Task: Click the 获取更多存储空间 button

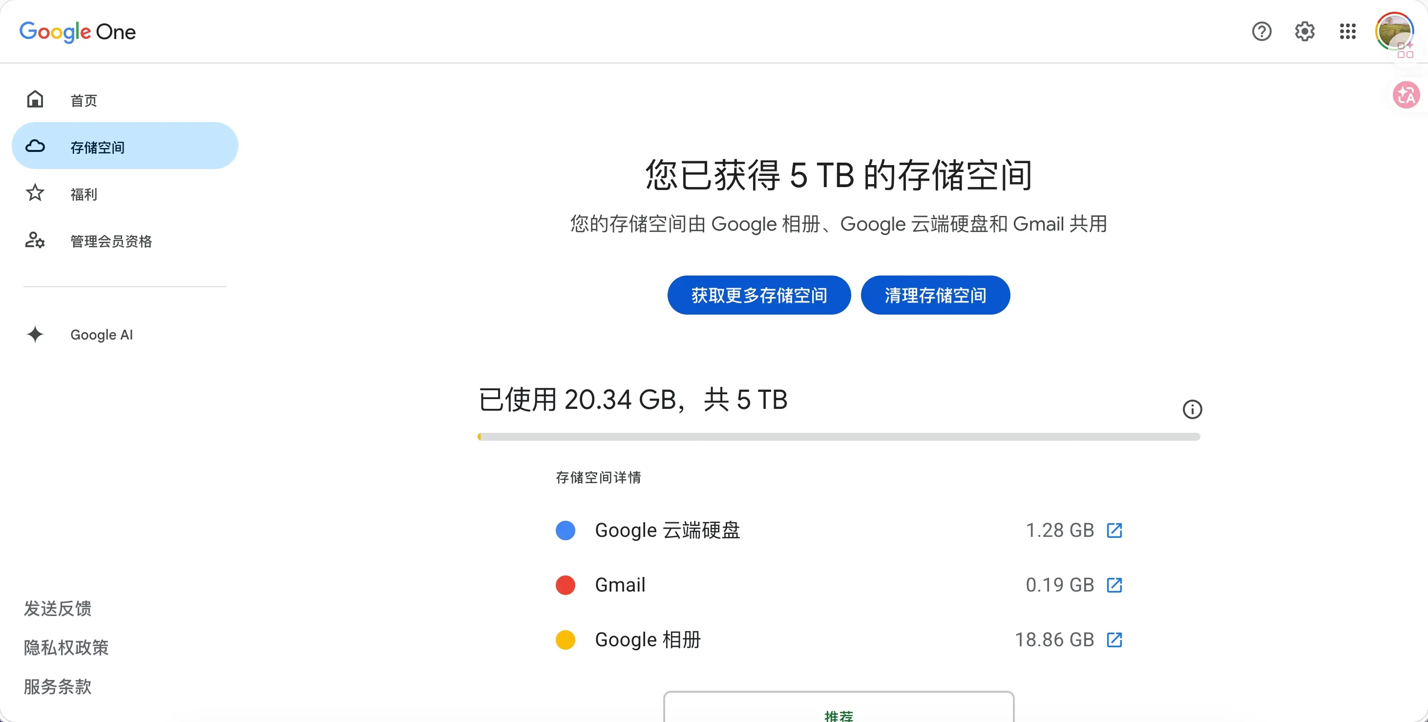Action: pyautogui.click(x=759, y=295)
